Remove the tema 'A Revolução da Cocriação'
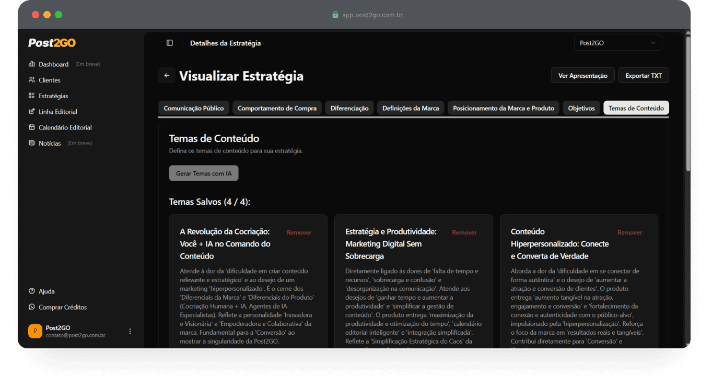 click(299, 232)
